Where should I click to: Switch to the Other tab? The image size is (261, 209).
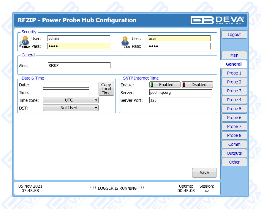234,162
